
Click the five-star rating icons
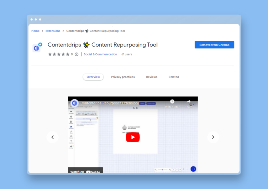[59, 54]
